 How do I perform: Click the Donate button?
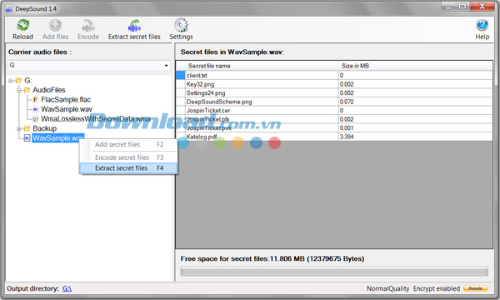(475, 288)
